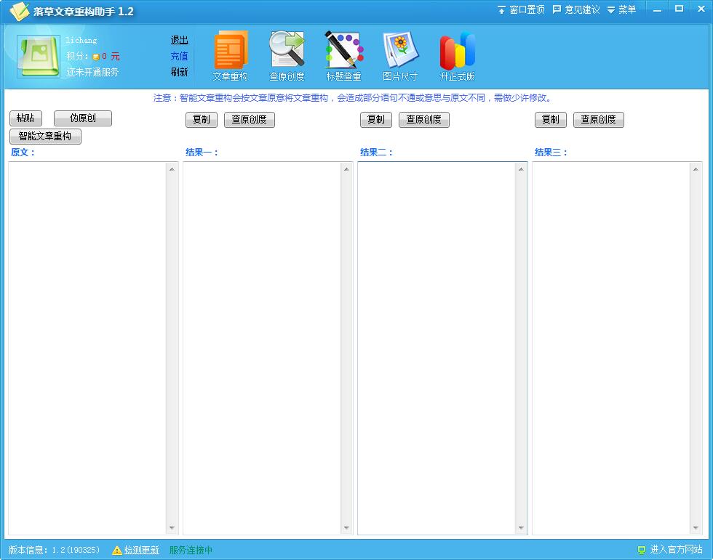Viewport: 713px width, 560px height.
Task: Open the 标题查重 title duplicate checker
Action: [343, 56]
